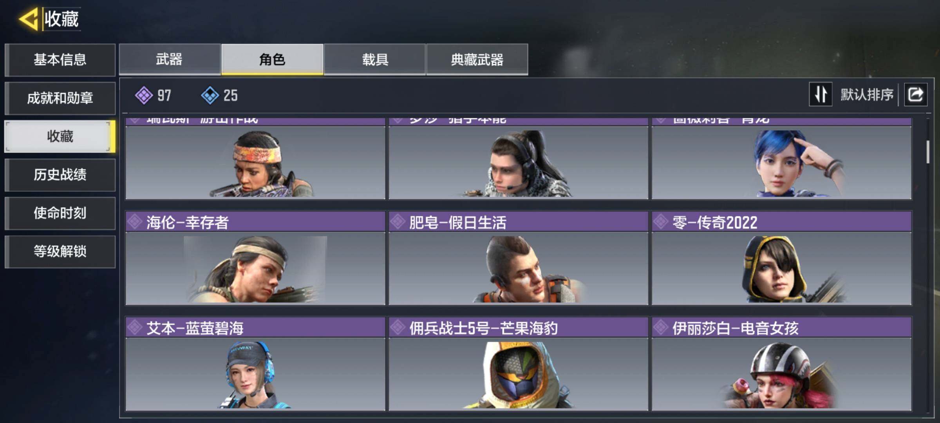
Task: Click diamond icon on 海伦-幸存者 card header
Action: [x=135, y=222]
